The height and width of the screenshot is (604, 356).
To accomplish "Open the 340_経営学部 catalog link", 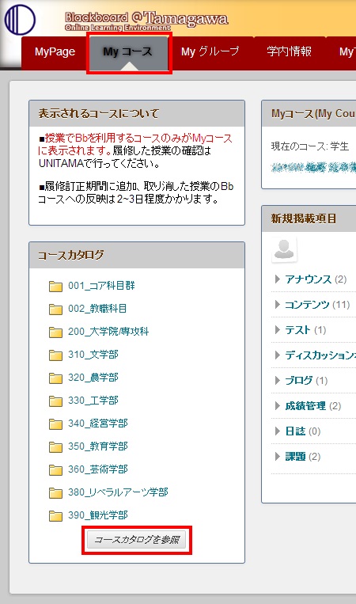I will [x=98, y=424].
